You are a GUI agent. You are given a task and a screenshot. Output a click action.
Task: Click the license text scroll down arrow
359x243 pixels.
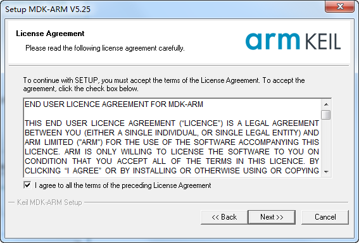(x=326, y=171)
